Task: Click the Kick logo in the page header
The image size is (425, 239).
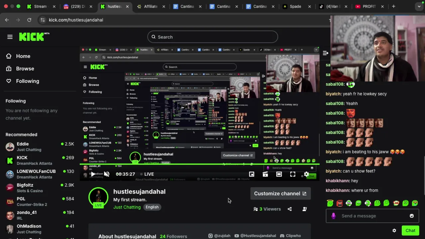Action: tap(34, 37)
